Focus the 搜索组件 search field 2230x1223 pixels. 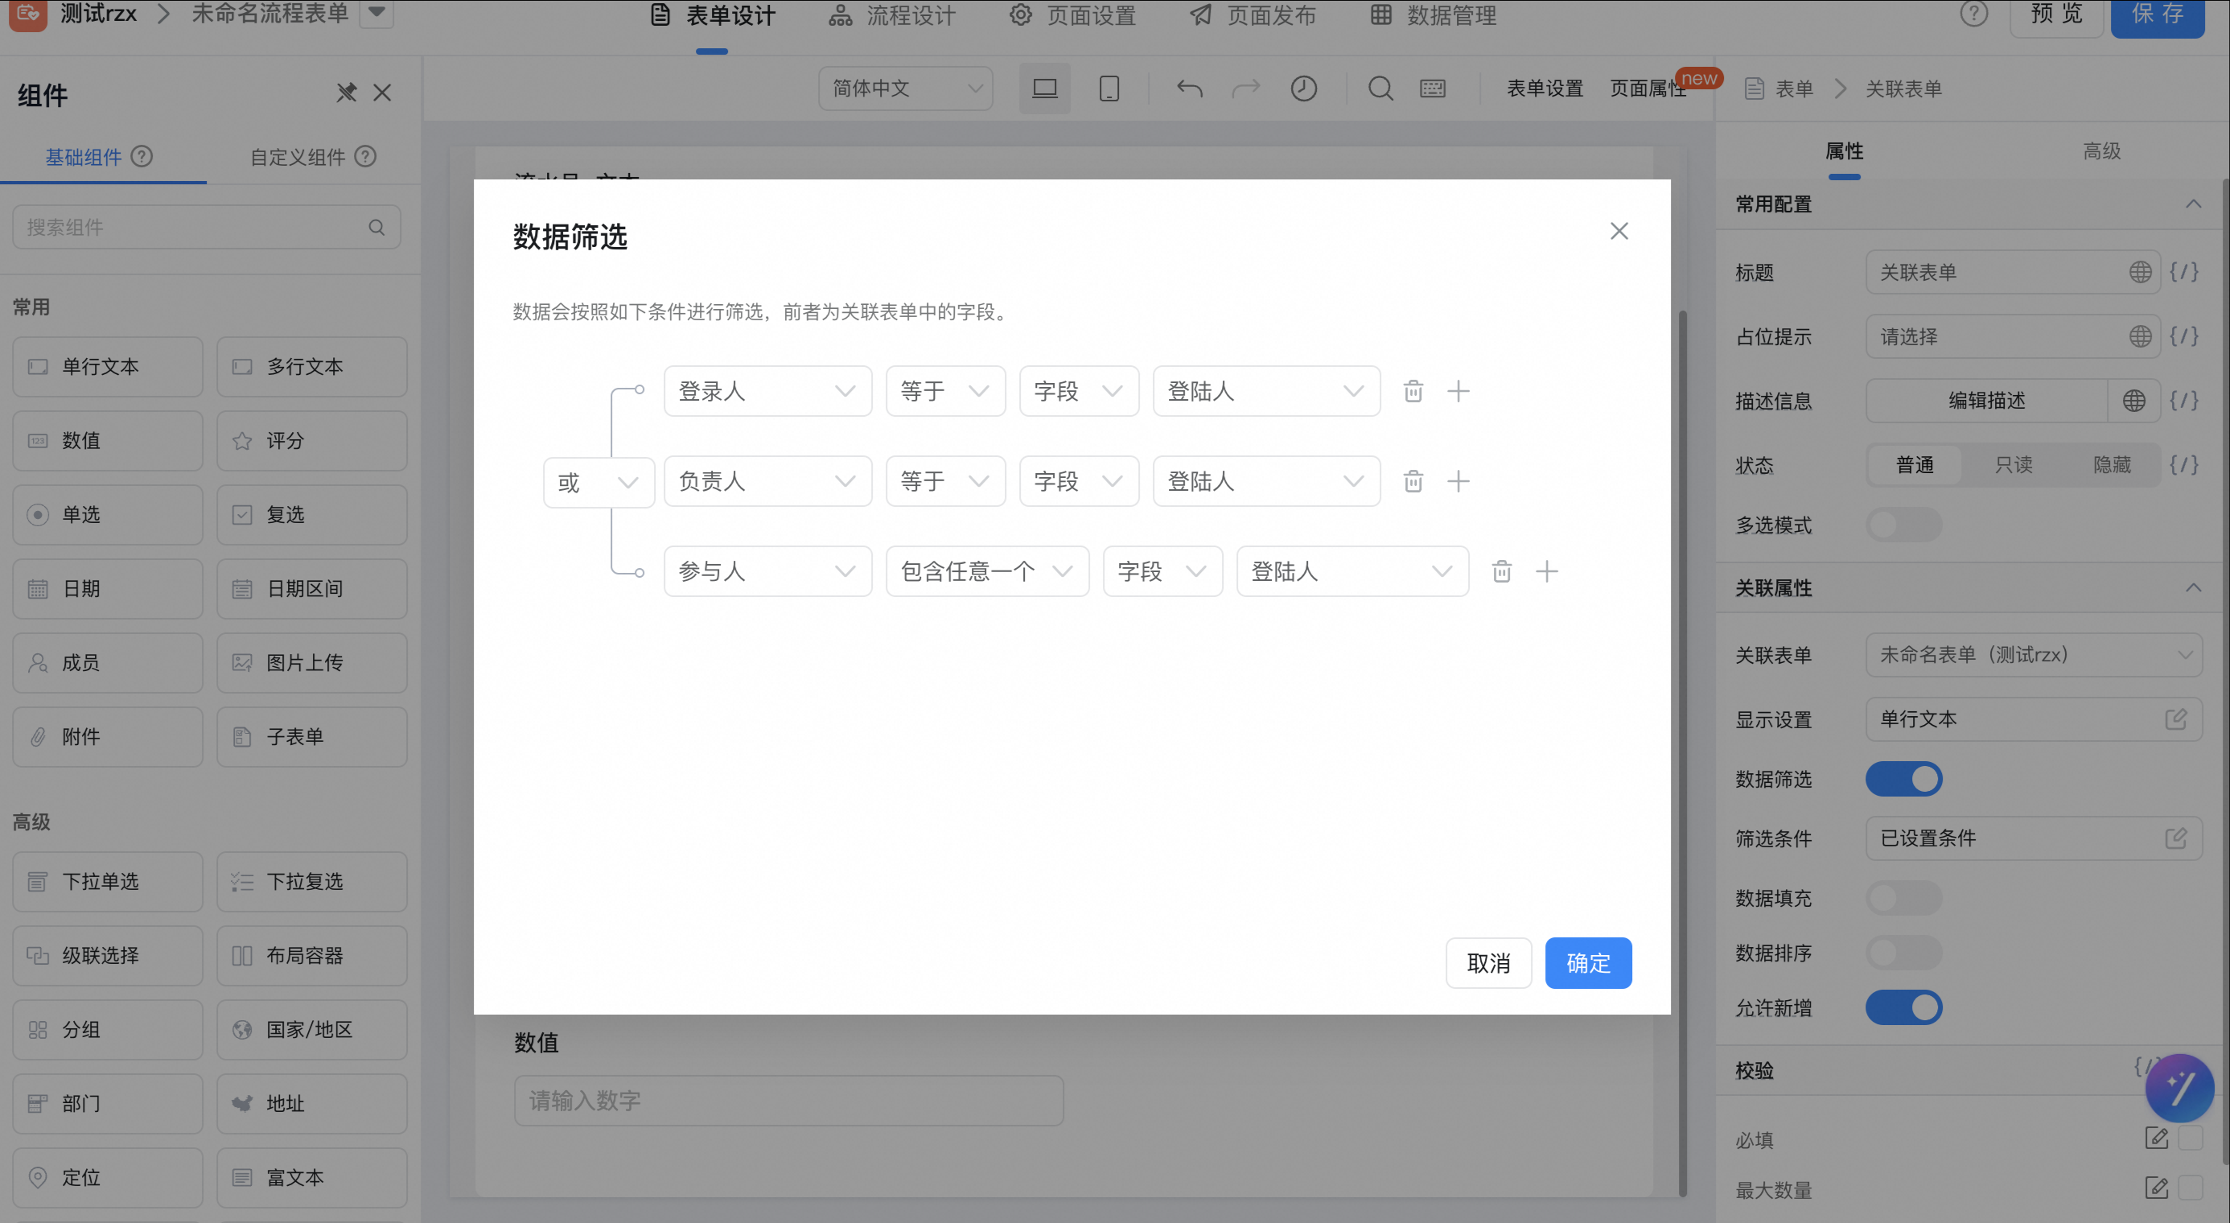[206, 228]
